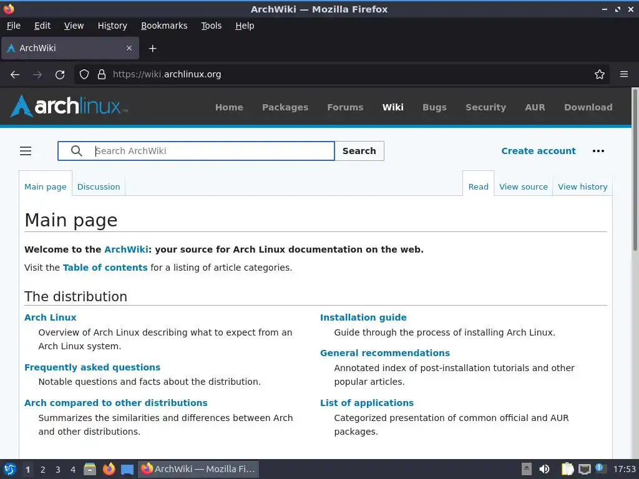Screen dimensions: 639x479
Task: Open the clipboard manager tray icon
Action: click(567, 469)
